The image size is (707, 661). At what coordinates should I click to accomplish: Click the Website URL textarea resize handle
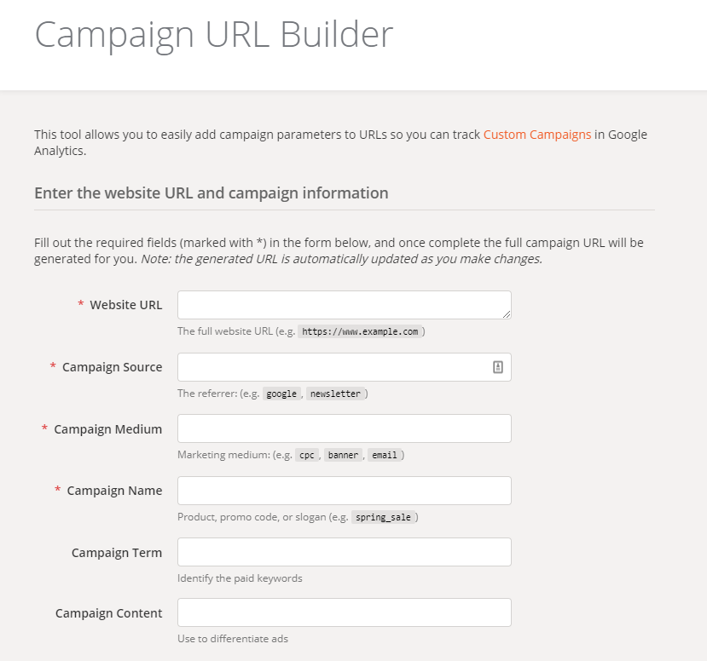tap(507, 314)
